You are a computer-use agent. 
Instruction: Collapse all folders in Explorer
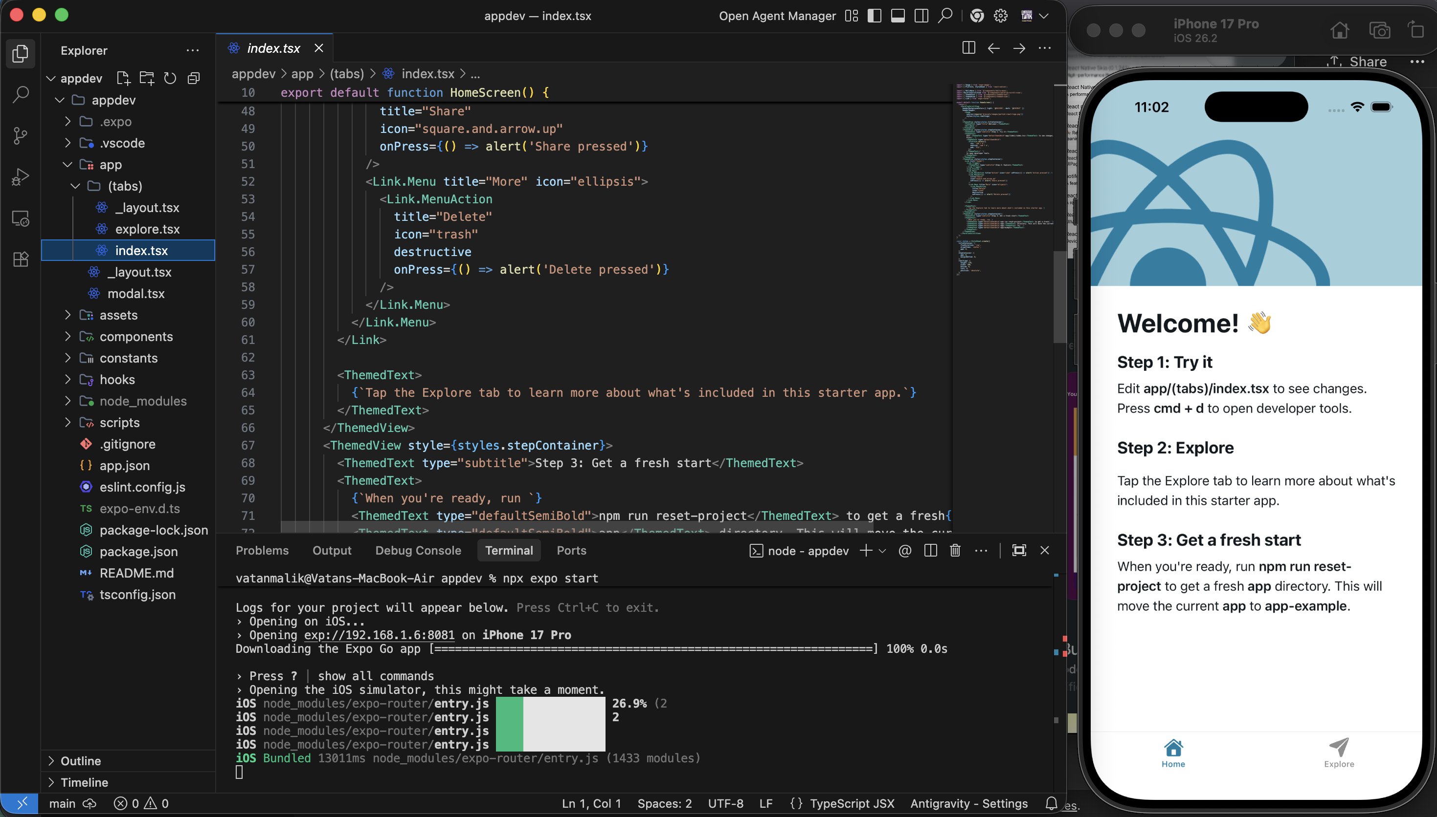[194, 78]
